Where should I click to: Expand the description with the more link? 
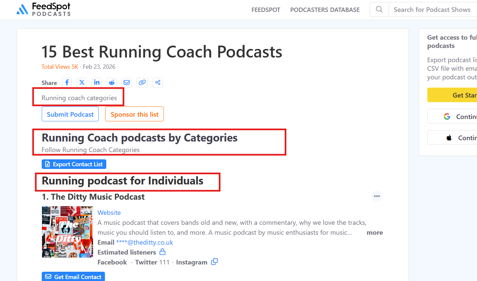click(375, 232)
